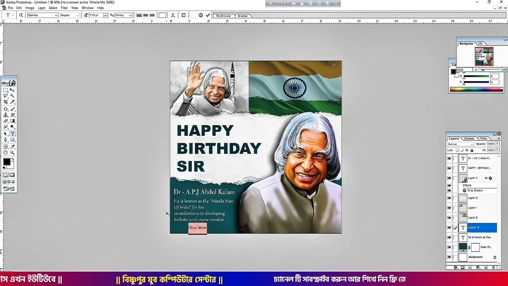Select the Hand tool

pyautogui.click(x=6, y=153)
